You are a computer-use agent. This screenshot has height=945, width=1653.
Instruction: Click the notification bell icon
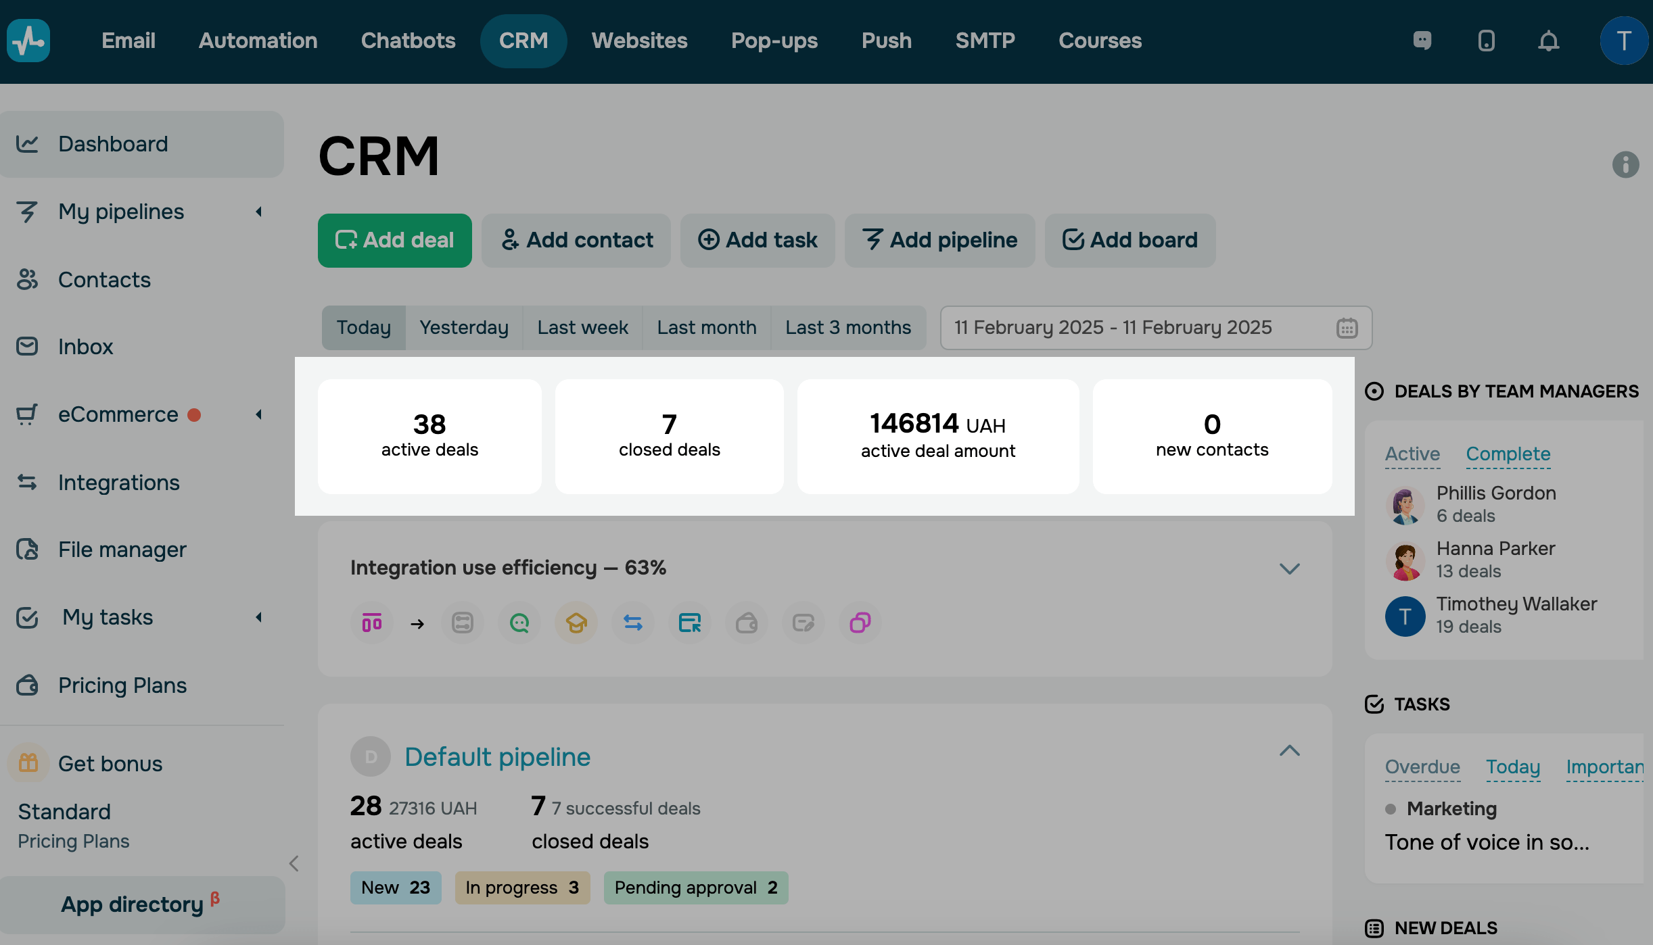click(1548, 41)
